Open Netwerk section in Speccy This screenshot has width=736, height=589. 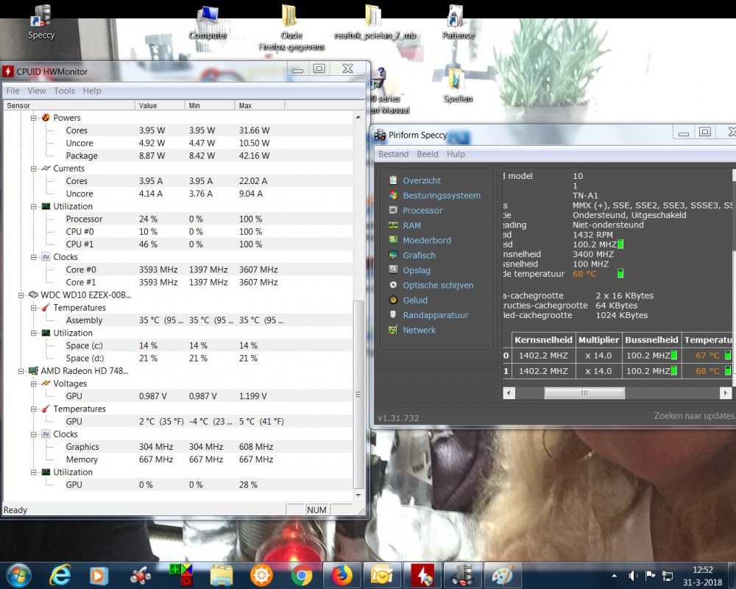[x=419, y=330]
